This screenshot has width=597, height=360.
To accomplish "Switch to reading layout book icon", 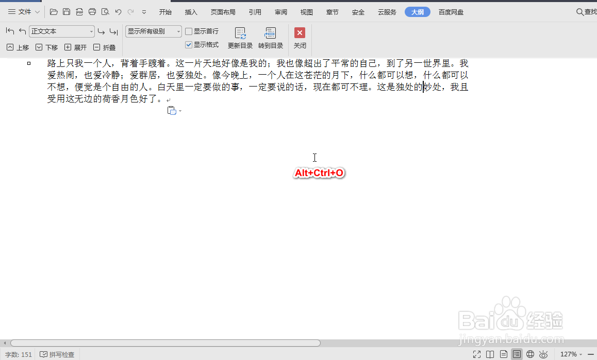I will [x=490, y=354].
